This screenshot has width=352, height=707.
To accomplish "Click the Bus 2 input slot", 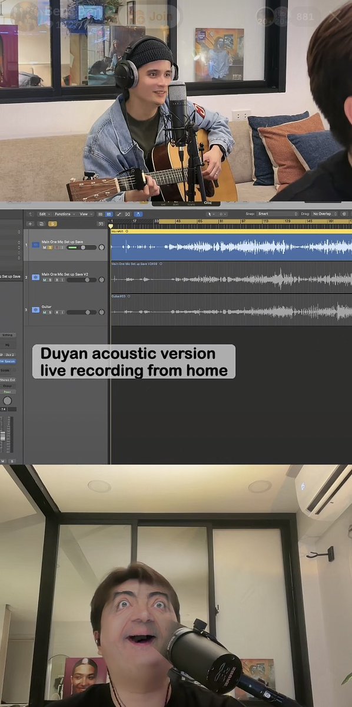I will pos(10,355).
